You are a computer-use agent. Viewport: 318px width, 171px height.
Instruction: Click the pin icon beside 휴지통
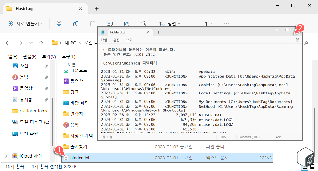tap(46, 99)
